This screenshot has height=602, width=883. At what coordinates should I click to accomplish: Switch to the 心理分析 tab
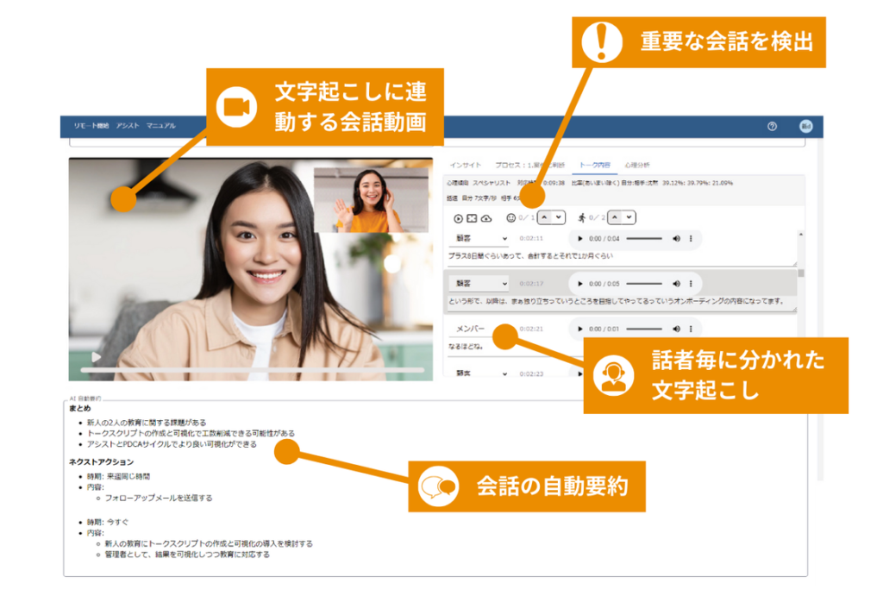pyautogui.click(x=636, y=164)
